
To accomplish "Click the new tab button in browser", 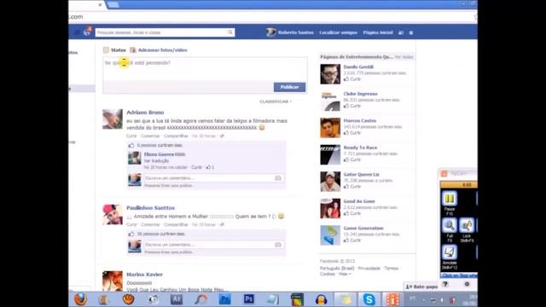I will coord(113,4).
